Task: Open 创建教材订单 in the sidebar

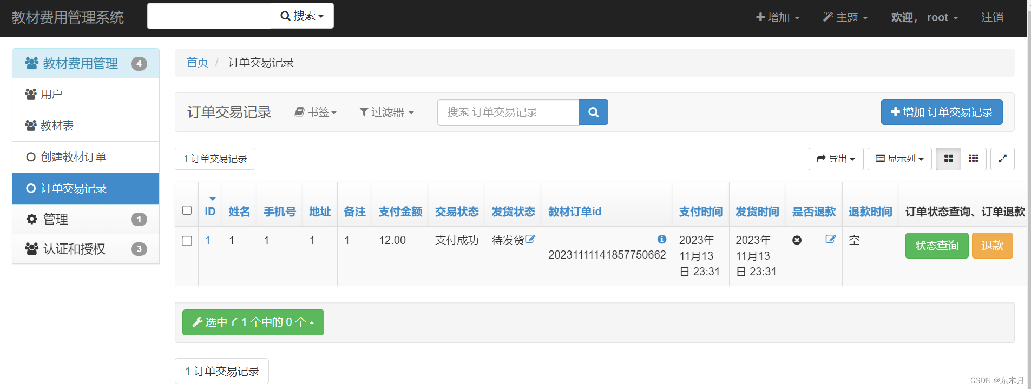Action: [x=86, y=157]
